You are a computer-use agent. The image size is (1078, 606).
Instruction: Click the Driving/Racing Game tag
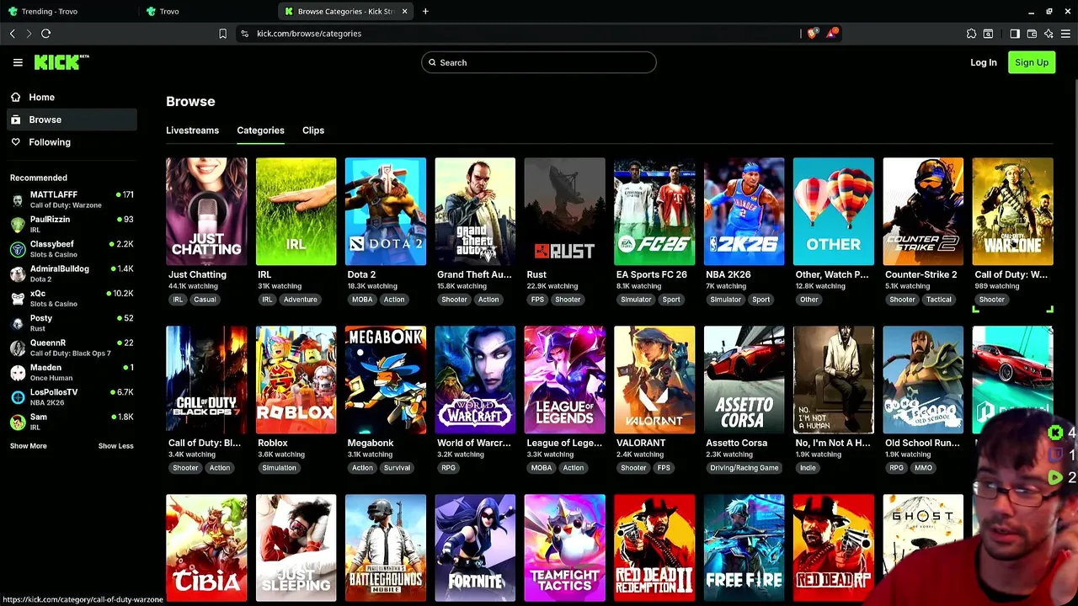tap(744, 468)
